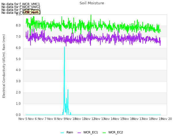Click the y-axis label Electrical Conductivity
This screenshot has width=184, height=138.
click(x=4, y=66)
